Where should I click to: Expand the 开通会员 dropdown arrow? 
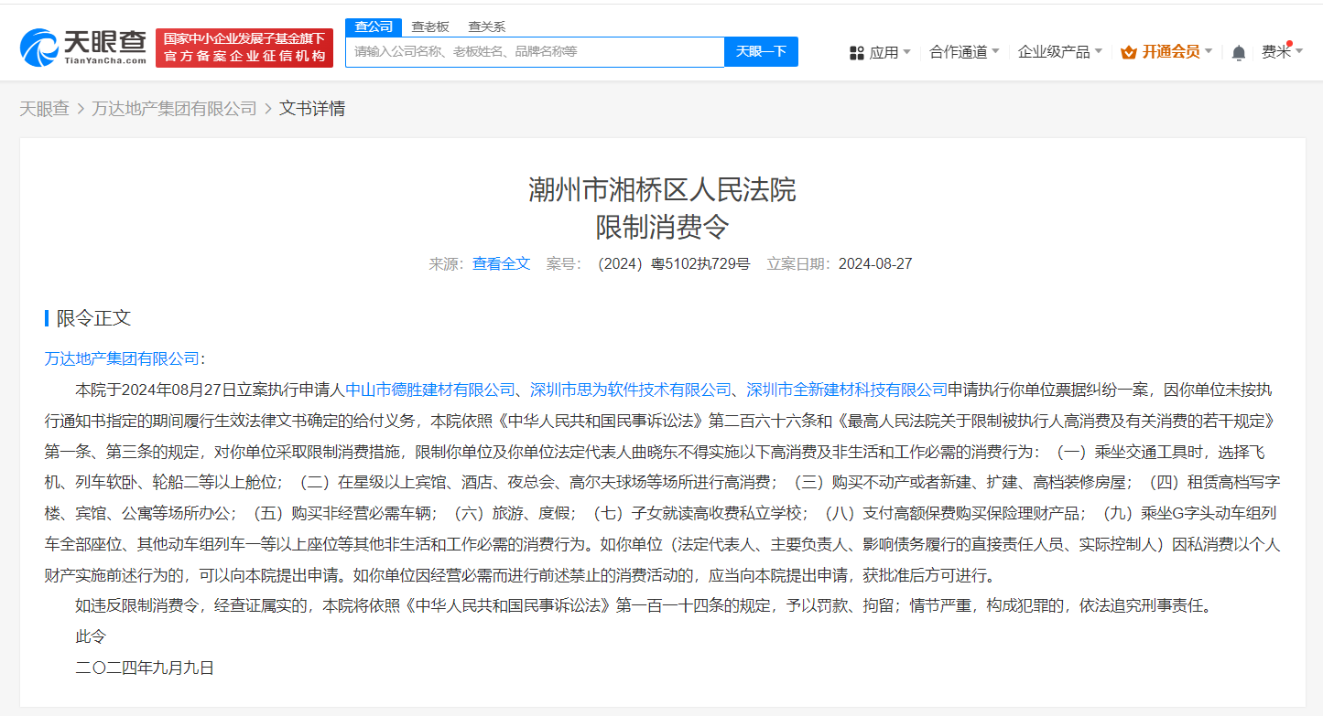[x=1210, y=52]
